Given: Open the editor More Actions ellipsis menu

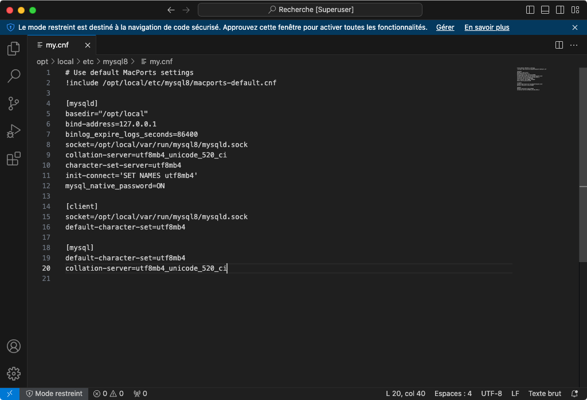Looking at the screenshot, I should [574, 45].
